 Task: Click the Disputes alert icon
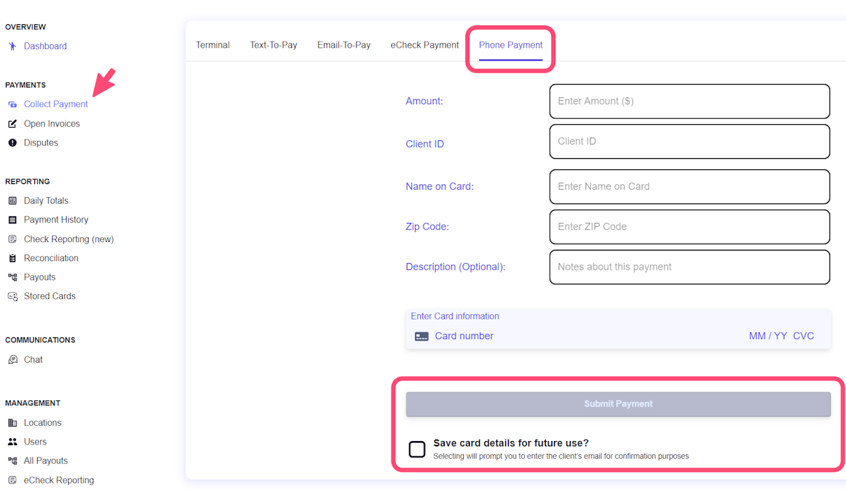(13, 143)
